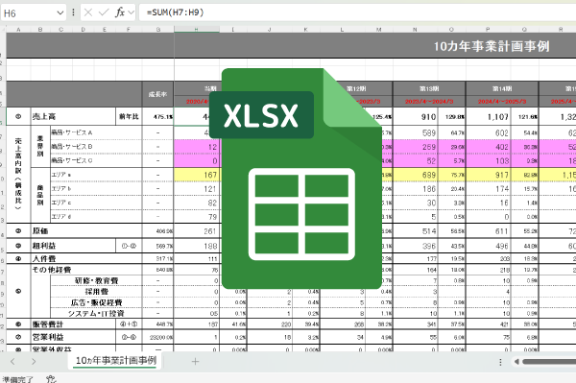The image size is (576, 383).
Task: Select yellow cell 917 in 第14期
Action: coord(489,175)
